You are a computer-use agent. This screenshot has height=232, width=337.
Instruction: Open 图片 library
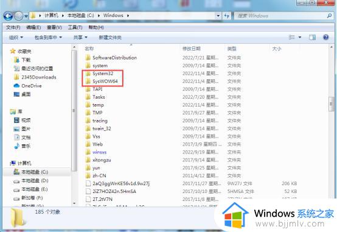pos(22,128)
